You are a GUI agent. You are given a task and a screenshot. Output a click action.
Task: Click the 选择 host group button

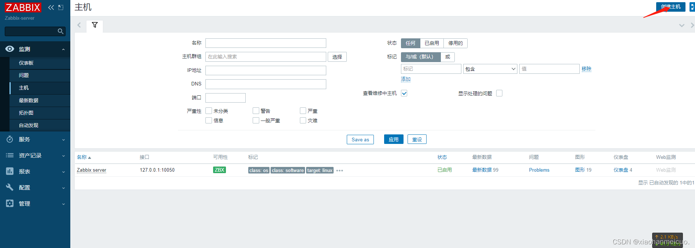[337, 57]
